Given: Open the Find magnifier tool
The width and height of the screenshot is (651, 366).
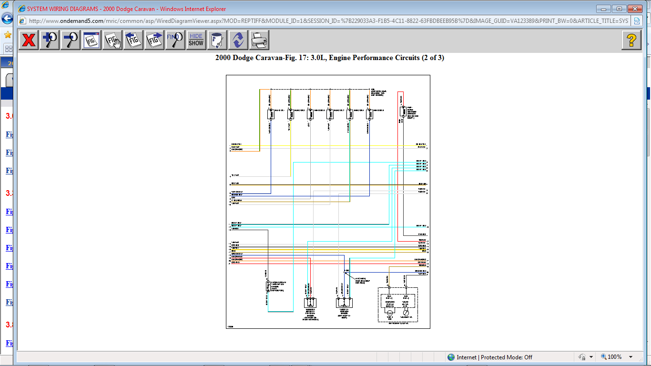Looking at the screenshot, I should click(x=175, y=40).
